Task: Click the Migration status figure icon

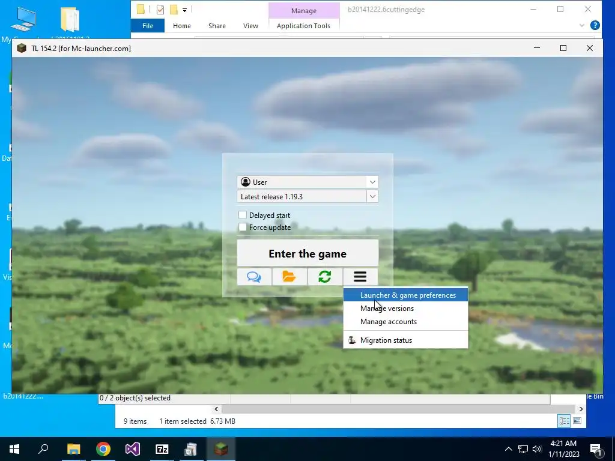Action: 352,340
